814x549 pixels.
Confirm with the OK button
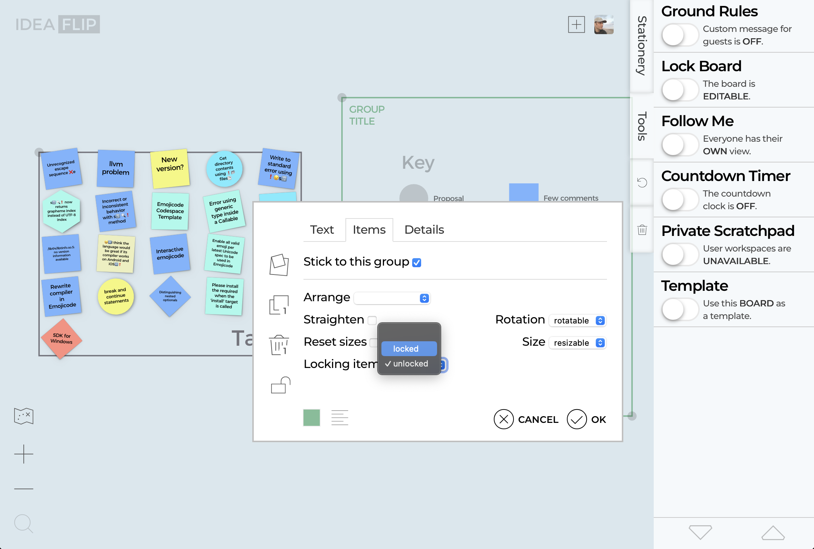click(586, 419)
